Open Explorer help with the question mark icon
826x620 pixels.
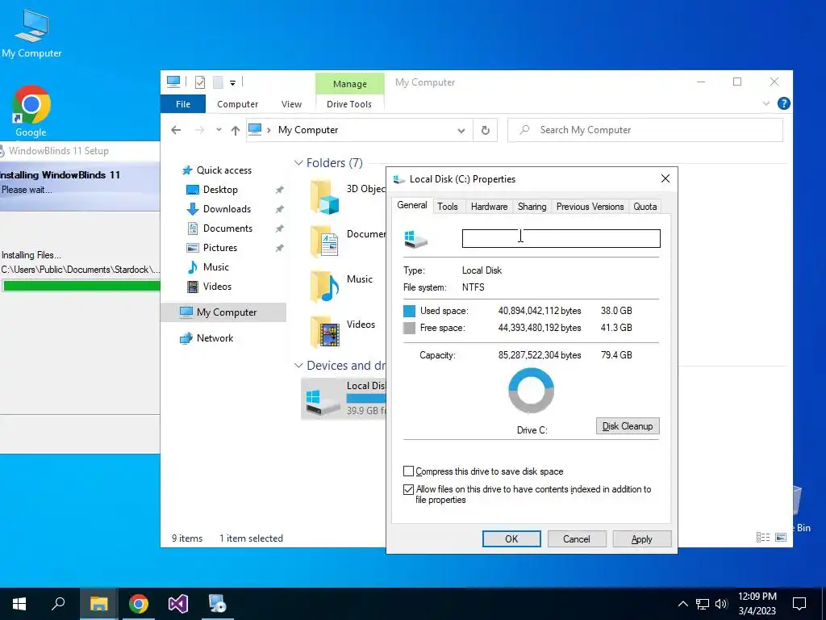(784, 103)
